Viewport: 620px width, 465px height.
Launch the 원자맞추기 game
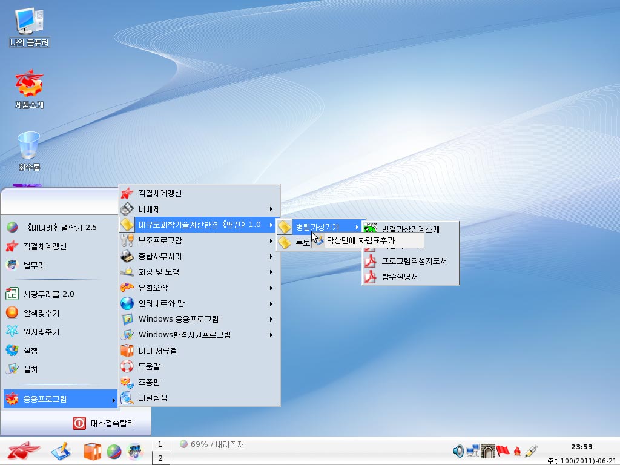(x=59, y=332)
